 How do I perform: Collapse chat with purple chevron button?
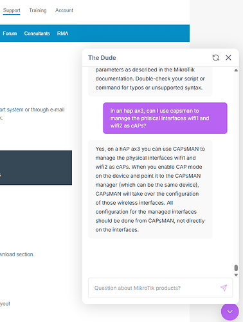tap(230, 312)
